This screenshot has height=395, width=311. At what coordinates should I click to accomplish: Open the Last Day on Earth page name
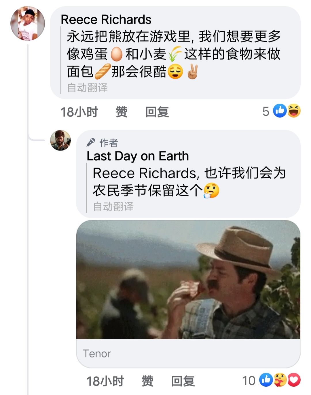[138, 156]
